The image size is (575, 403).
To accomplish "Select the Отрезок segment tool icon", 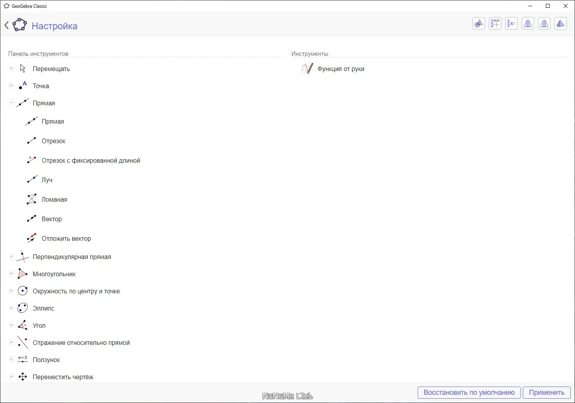I will point(32,141).
